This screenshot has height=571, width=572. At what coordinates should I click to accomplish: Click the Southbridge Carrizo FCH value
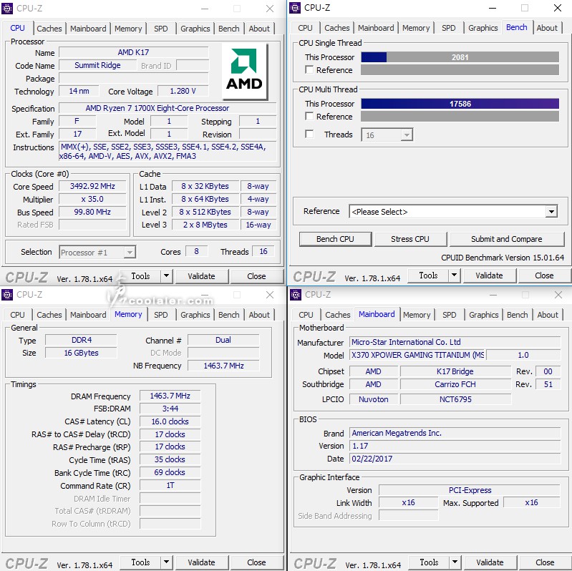(455, 384)
